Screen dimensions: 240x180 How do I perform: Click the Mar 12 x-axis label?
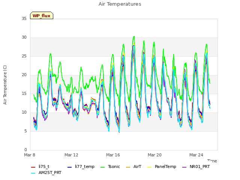[x=71, y=155]
